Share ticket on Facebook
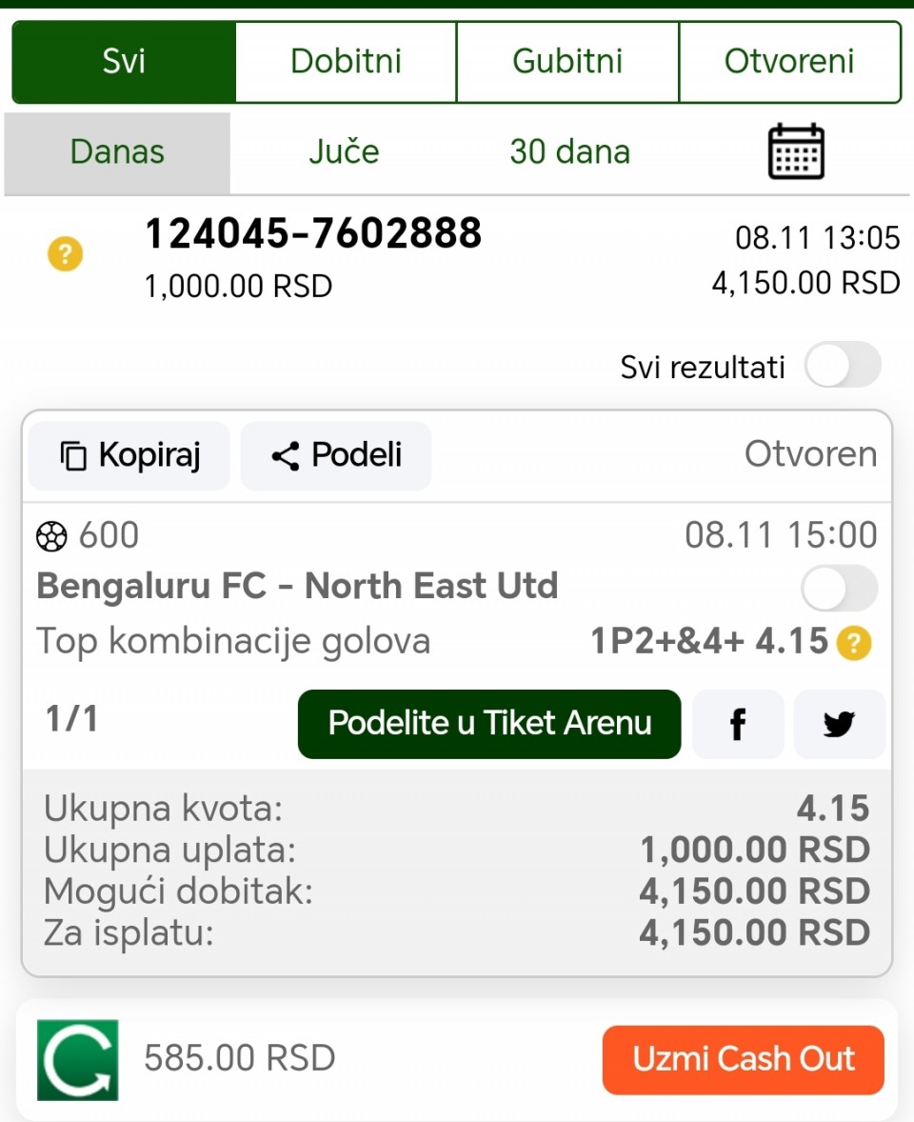914x1122 pixels. pyautogui.click(x=738, y=725)
